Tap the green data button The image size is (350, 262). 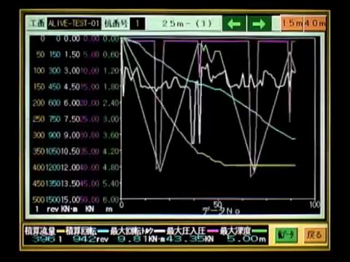click(286, 235)
